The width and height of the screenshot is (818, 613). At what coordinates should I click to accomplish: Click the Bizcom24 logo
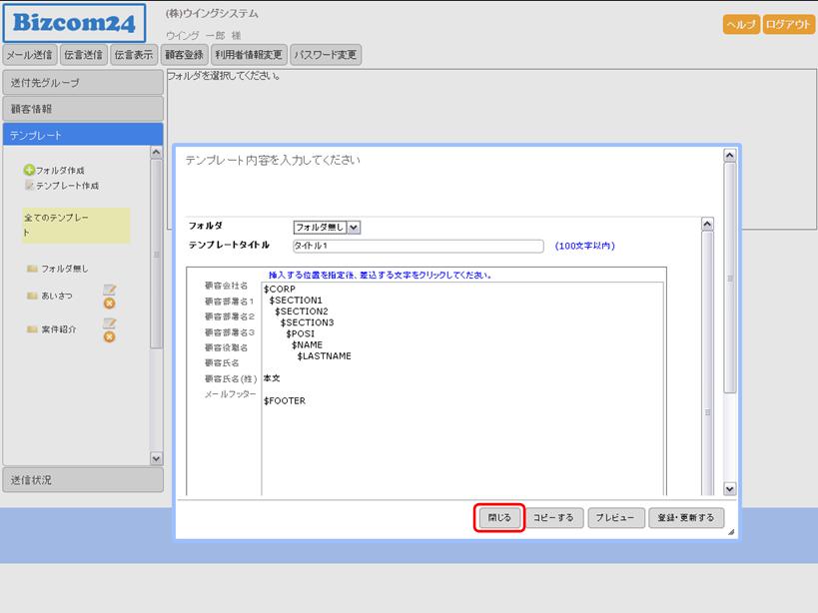(74, 22)
